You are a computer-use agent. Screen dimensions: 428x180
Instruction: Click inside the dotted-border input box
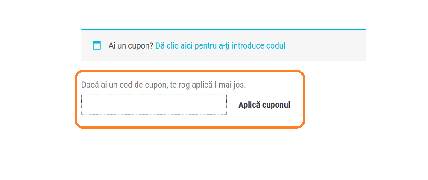pos(154,105)
